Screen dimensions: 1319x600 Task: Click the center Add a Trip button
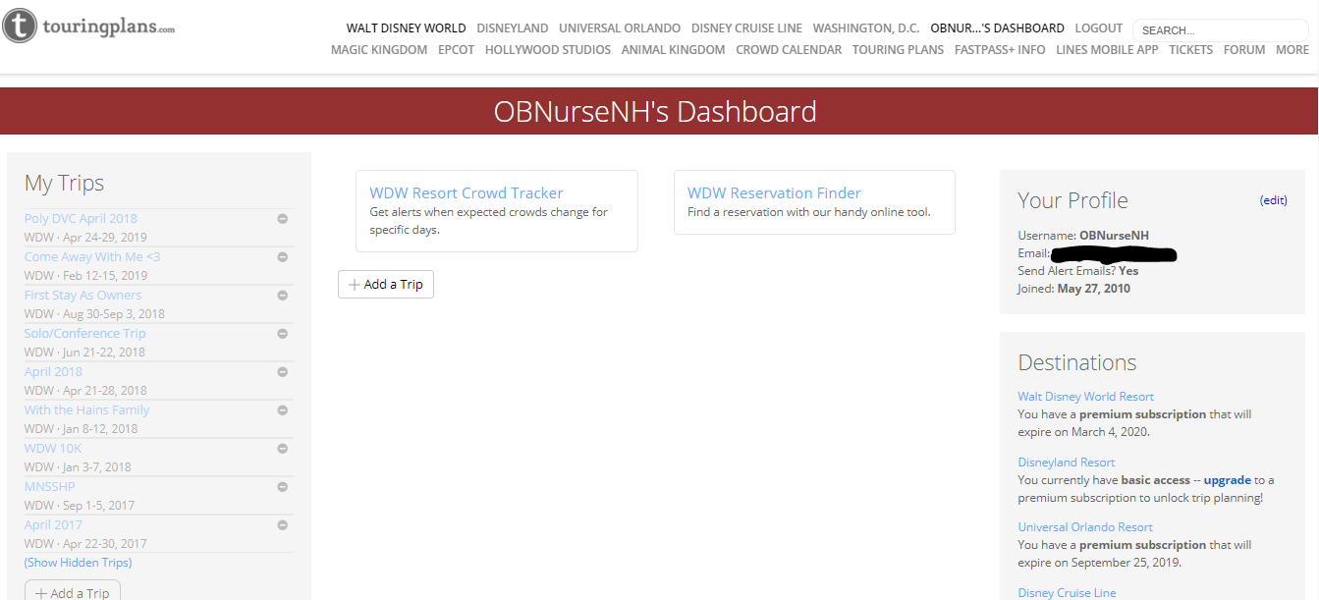coord(386,285)
